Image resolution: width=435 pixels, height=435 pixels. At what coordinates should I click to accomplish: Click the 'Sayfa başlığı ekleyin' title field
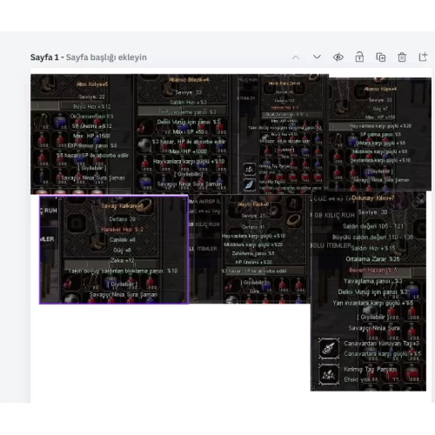click(x=106, y=57)
